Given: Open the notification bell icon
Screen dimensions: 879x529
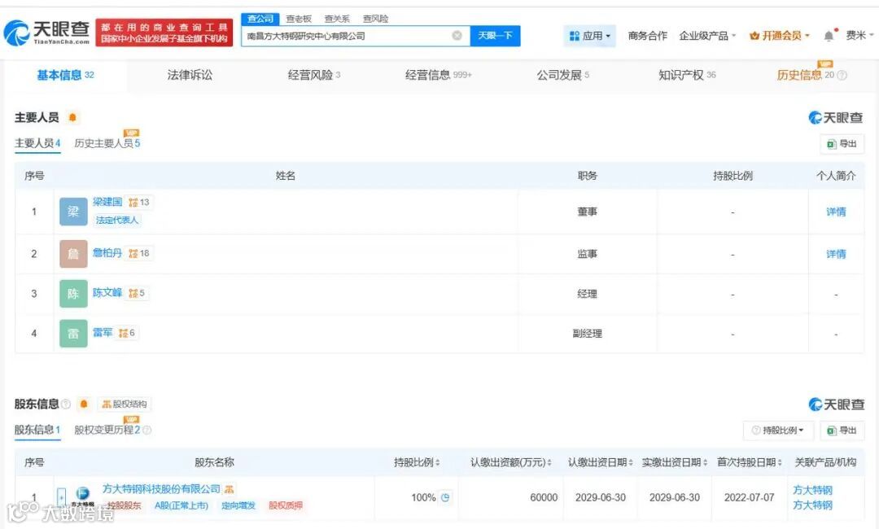Looking at the screenshot, I should coord(829,36).
